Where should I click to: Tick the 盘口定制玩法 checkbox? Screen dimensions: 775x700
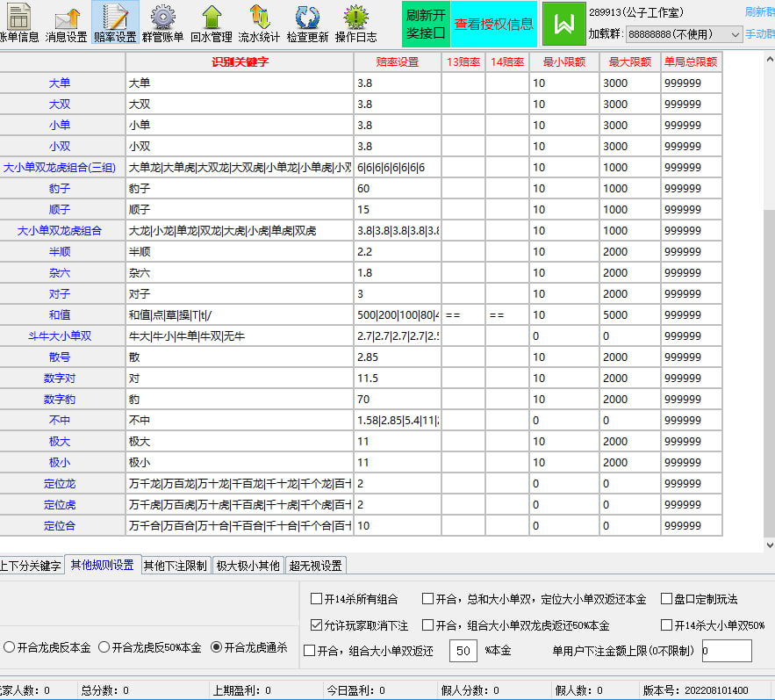pyautogui.click(x=667, y=600)
